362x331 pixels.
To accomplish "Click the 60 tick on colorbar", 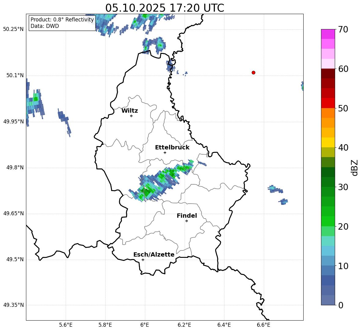I will [343, 69].
